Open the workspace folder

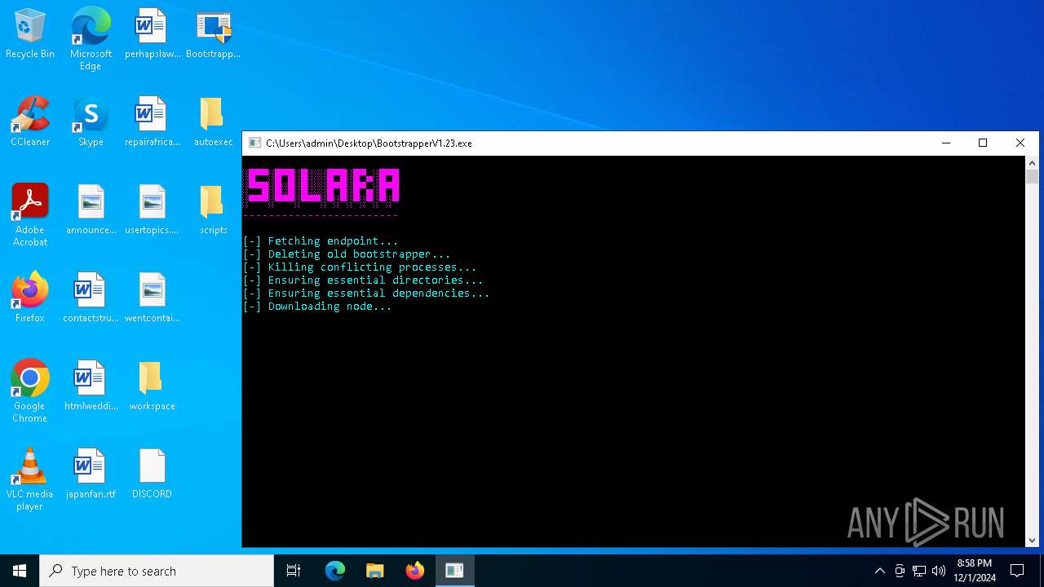click(x=152, y=386)
